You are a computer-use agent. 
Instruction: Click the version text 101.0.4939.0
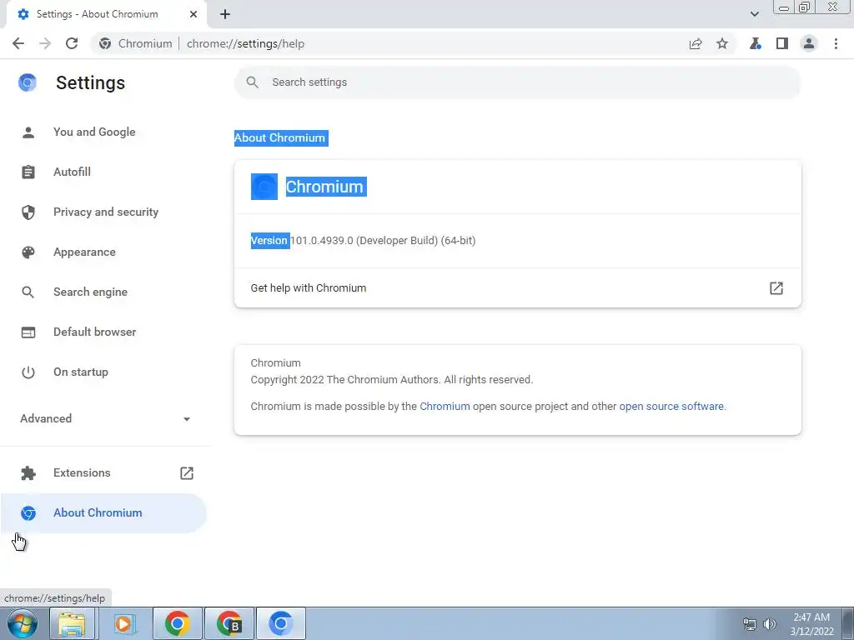(322, 241)
